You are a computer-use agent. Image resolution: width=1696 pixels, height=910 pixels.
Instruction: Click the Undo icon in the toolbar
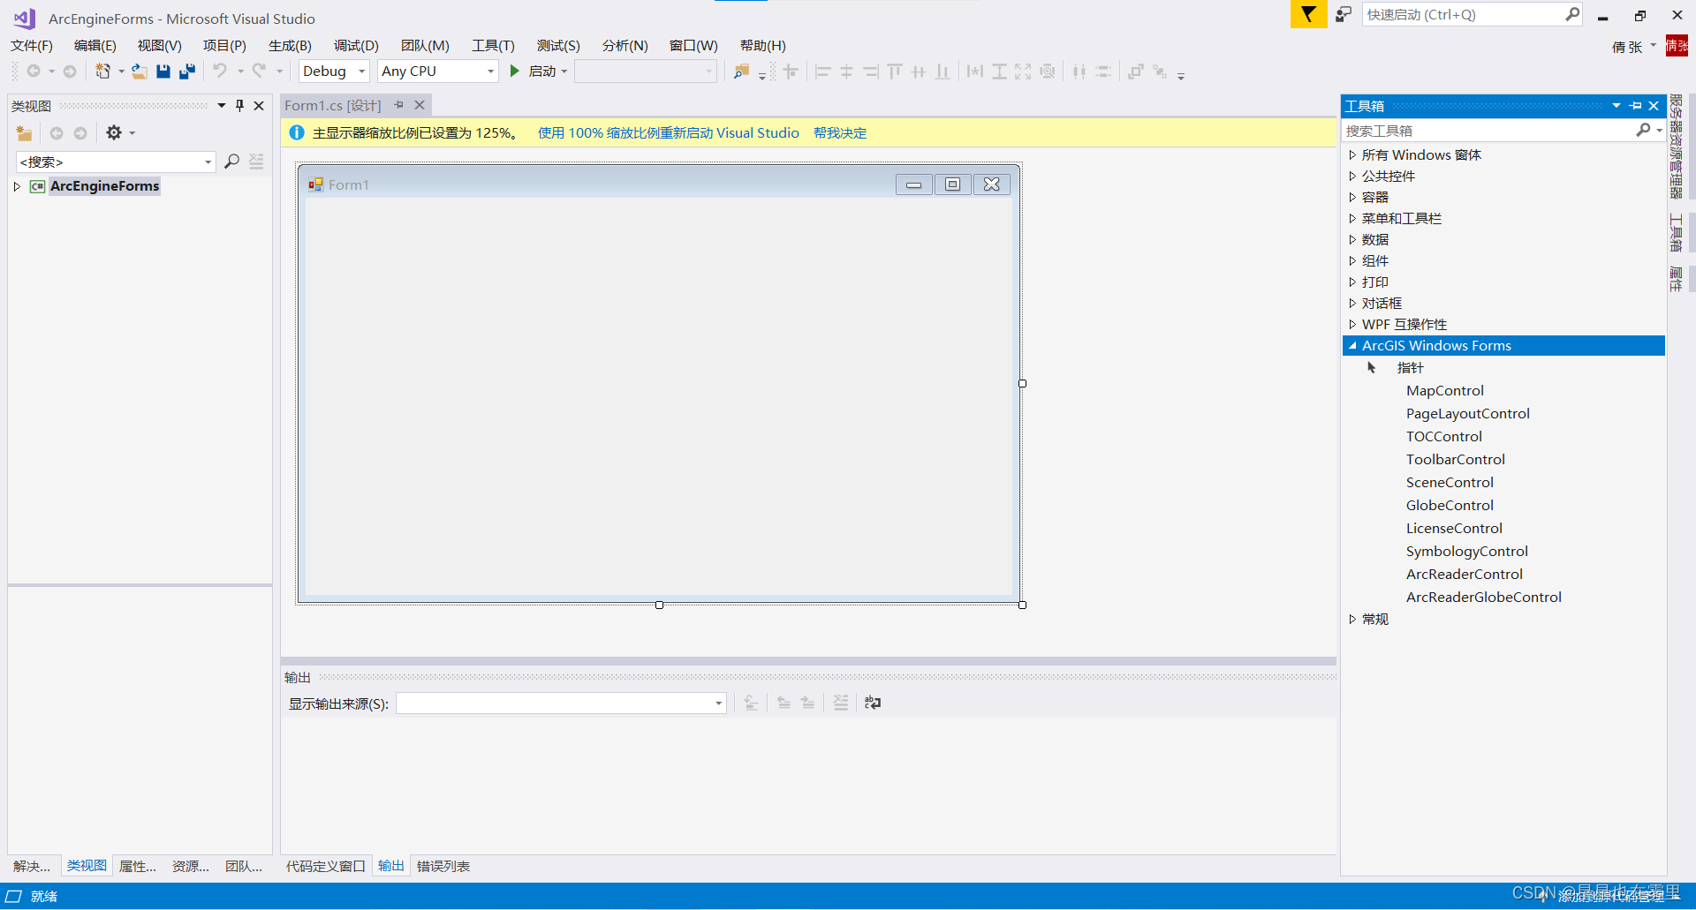click(221, 71)
